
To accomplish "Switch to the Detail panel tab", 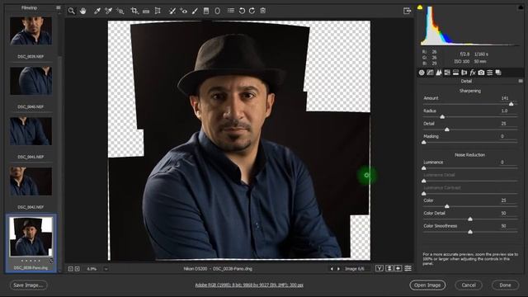I will [x=439, y=73].
